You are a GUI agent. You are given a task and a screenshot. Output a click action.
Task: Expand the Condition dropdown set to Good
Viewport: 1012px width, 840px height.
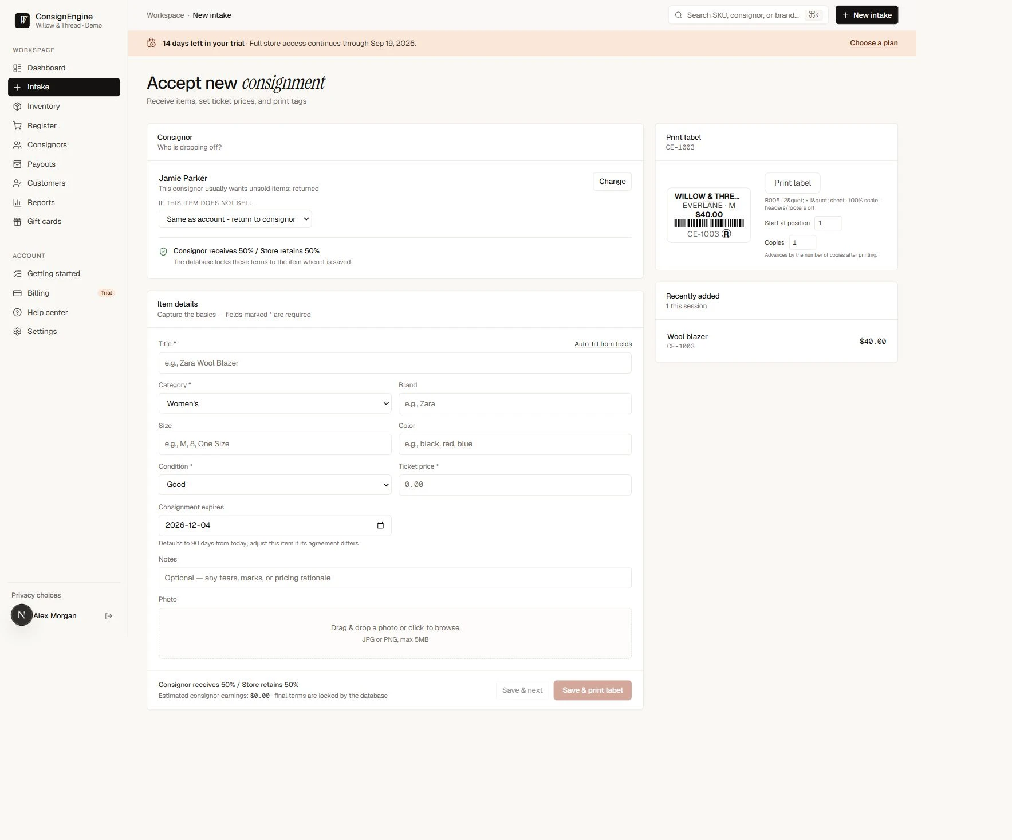click(x=275, y=485)
